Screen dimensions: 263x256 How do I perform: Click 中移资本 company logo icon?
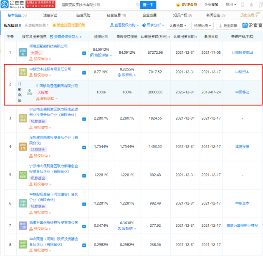tap(23, 72)
